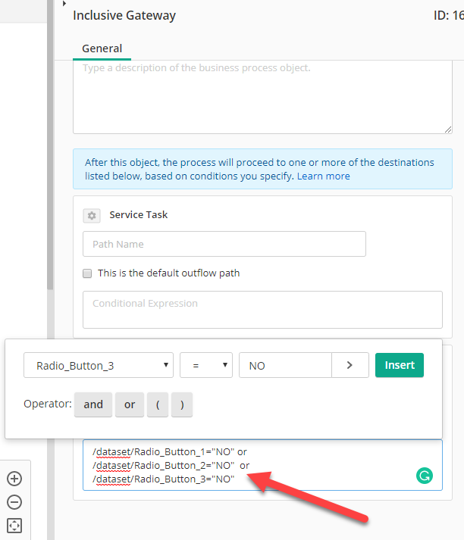Insert the 'or' operator
Image resolution: width=464 pixels, height=540 pixels.
tap(130, 404)
